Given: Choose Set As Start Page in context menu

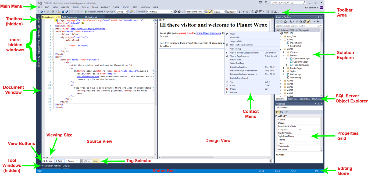Looking at the screenshot, I should 237,63.
